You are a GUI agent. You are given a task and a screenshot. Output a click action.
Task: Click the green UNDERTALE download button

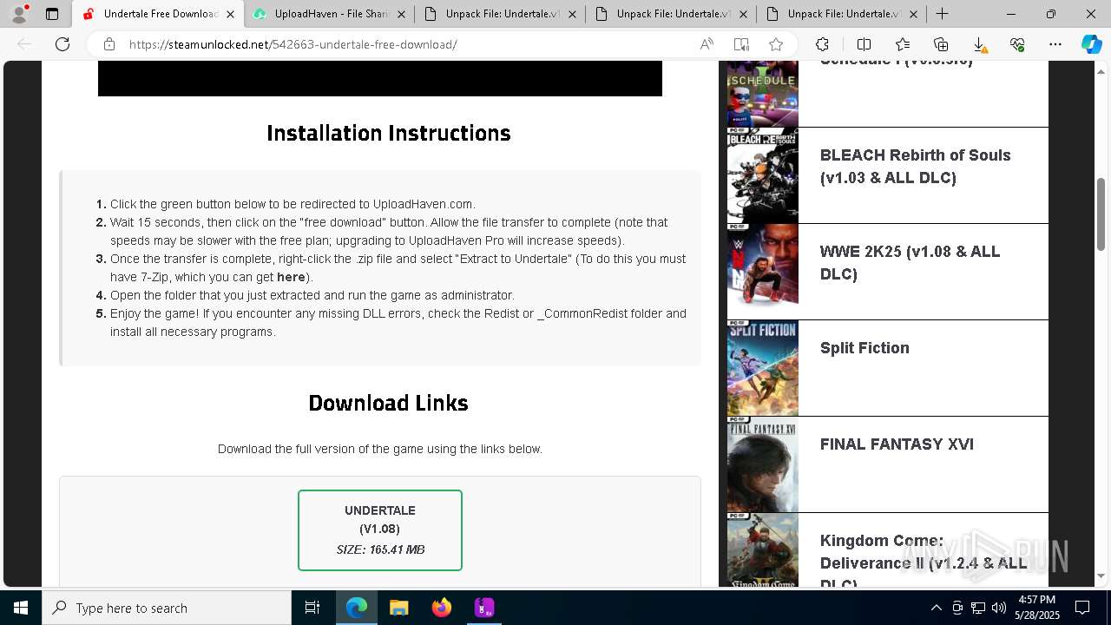[x=380, y=530]
